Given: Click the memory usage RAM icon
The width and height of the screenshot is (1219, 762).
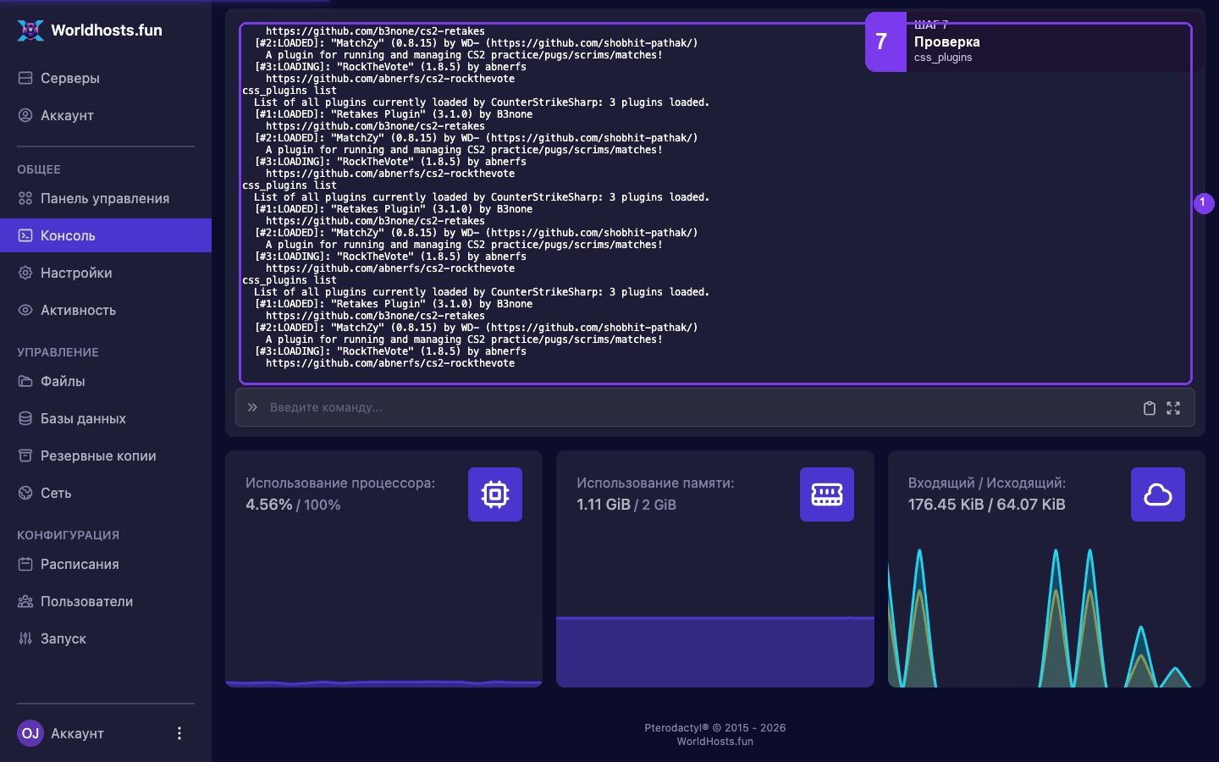Looking at the screenshot, I should coord(827,494).
